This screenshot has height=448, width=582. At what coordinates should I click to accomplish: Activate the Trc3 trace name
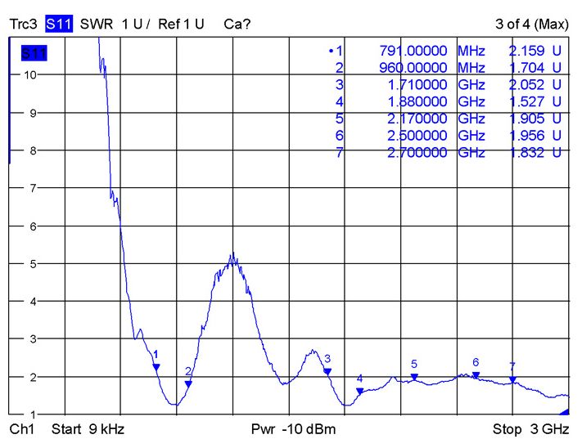(24, 24)
